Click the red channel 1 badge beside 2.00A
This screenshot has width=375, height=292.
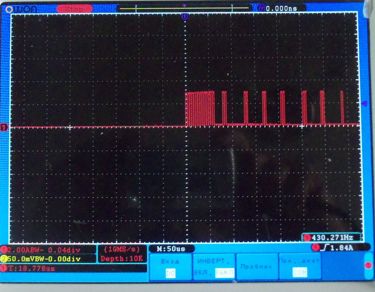pos(4,250)
